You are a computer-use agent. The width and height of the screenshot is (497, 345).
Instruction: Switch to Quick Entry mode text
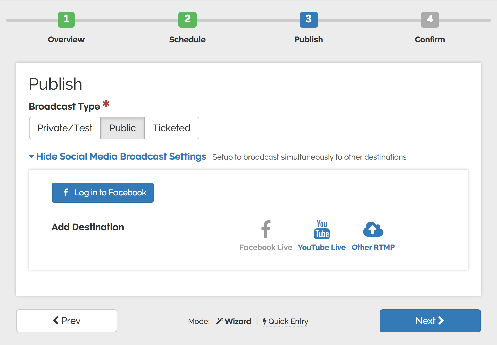[x=288, y=321]
